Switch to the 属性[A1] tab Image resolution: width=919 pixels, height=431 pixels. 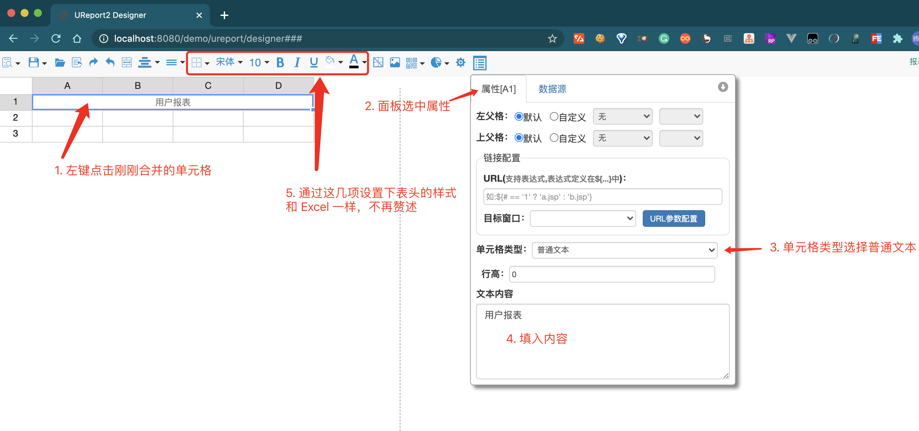click(x=498, y=89)
